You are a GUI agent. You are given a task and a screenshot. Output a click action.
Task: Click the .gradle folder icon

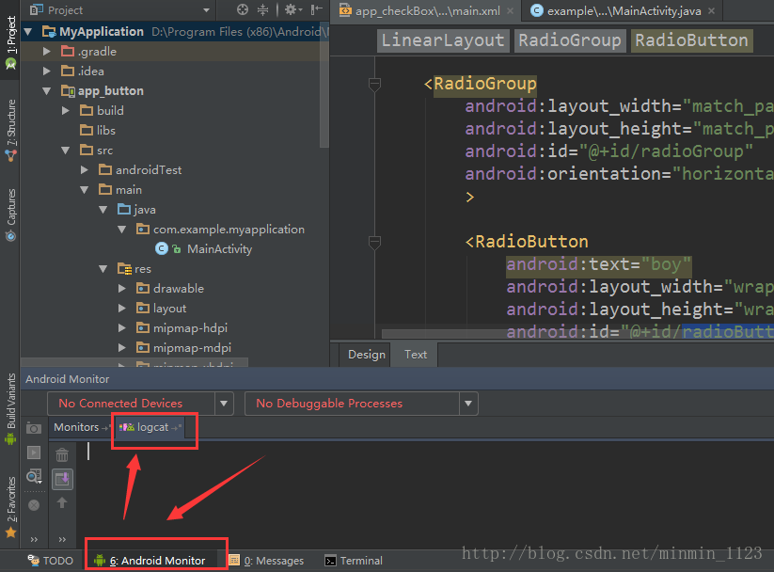pos(68,52)
